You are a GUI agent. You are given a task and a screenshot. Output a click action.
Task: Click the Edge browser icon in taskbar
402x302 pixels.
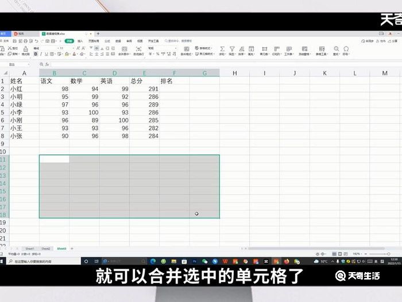153,261
